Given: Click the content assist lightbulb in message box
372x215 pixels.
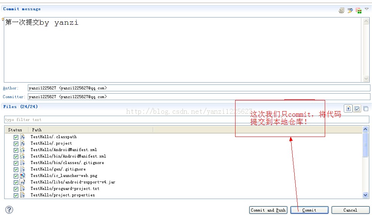Looking at the screenshot, I should click(3, 19).
